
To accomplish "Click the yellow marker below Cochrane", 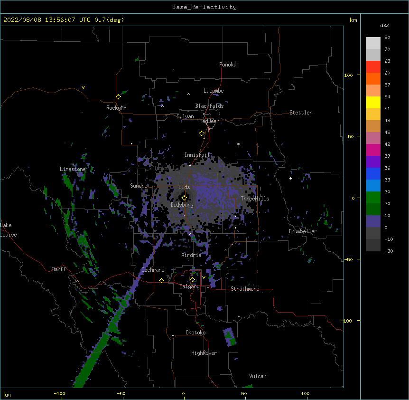I will [161, 280].
